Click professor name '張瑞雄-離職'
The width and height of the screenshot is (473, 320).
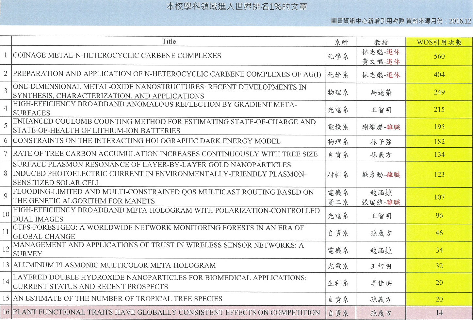click(381, 203)
